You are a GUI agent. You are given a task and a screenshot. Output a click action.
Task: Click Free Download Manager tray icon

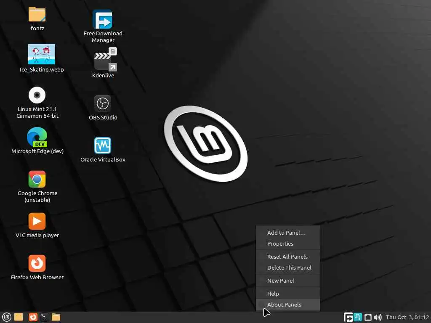[x=348, y=317]
